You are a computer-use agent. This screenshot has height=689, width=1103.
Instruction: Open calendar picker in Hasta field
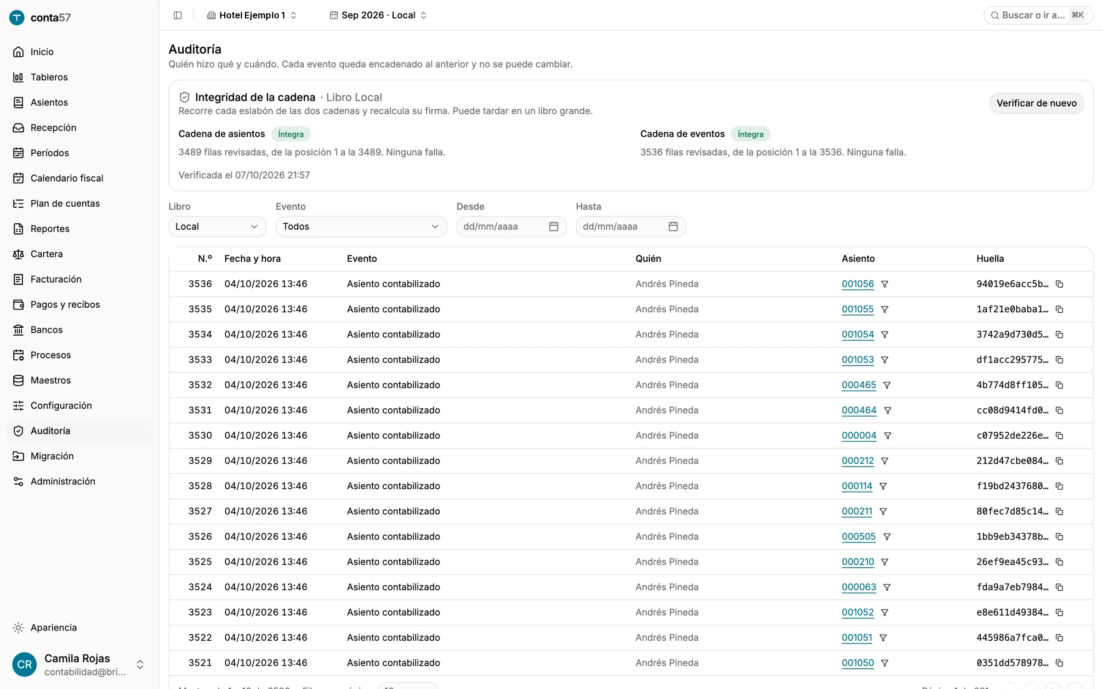673,226
